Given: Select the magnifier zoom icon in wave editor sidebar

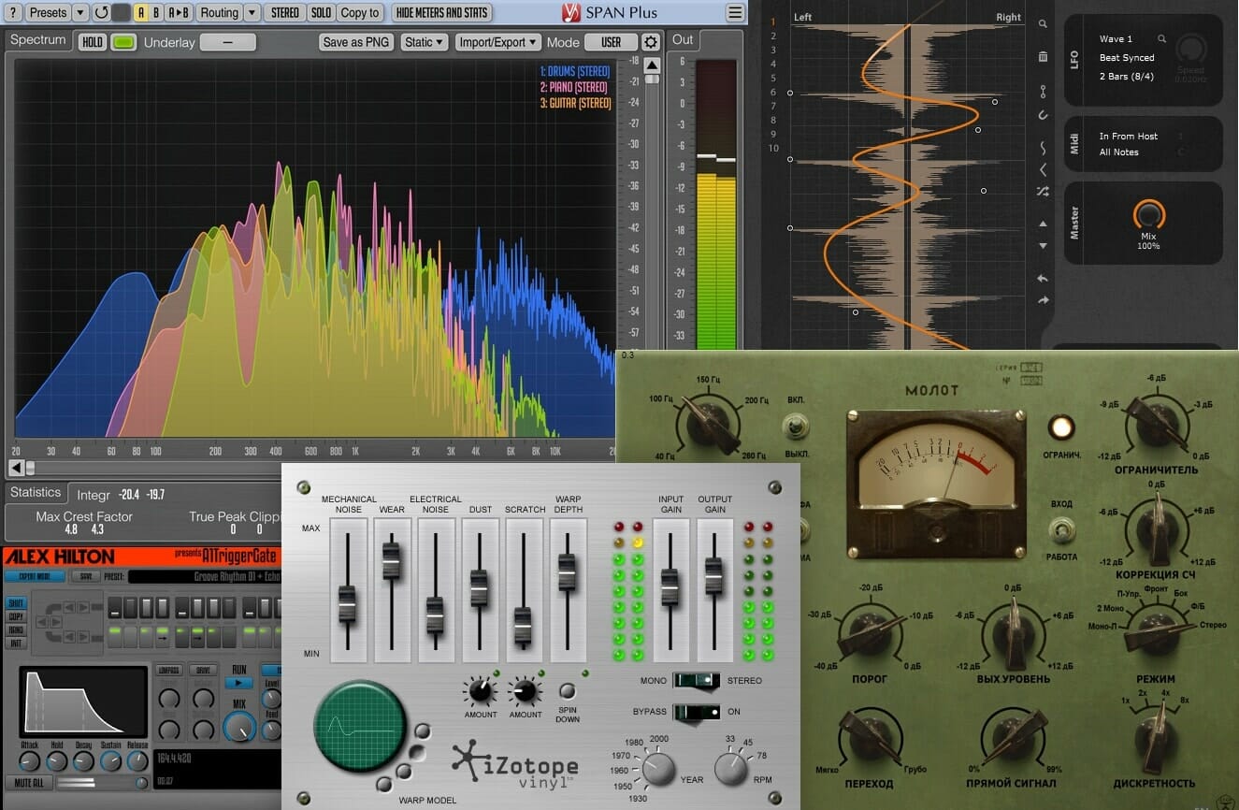Looking at the screenshot, I should [x=1043, y=25].
